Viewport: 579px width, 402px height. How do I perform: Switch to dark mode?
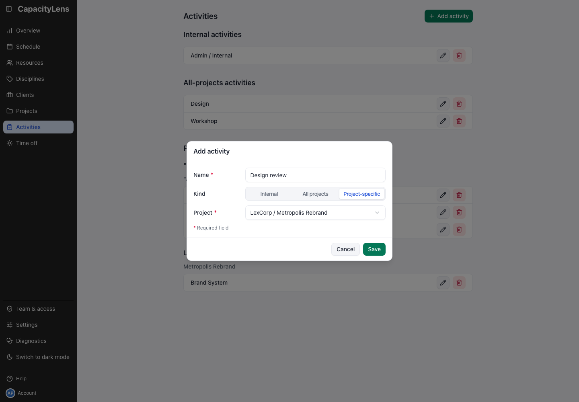pyautogui.click(x=38, y=357)
